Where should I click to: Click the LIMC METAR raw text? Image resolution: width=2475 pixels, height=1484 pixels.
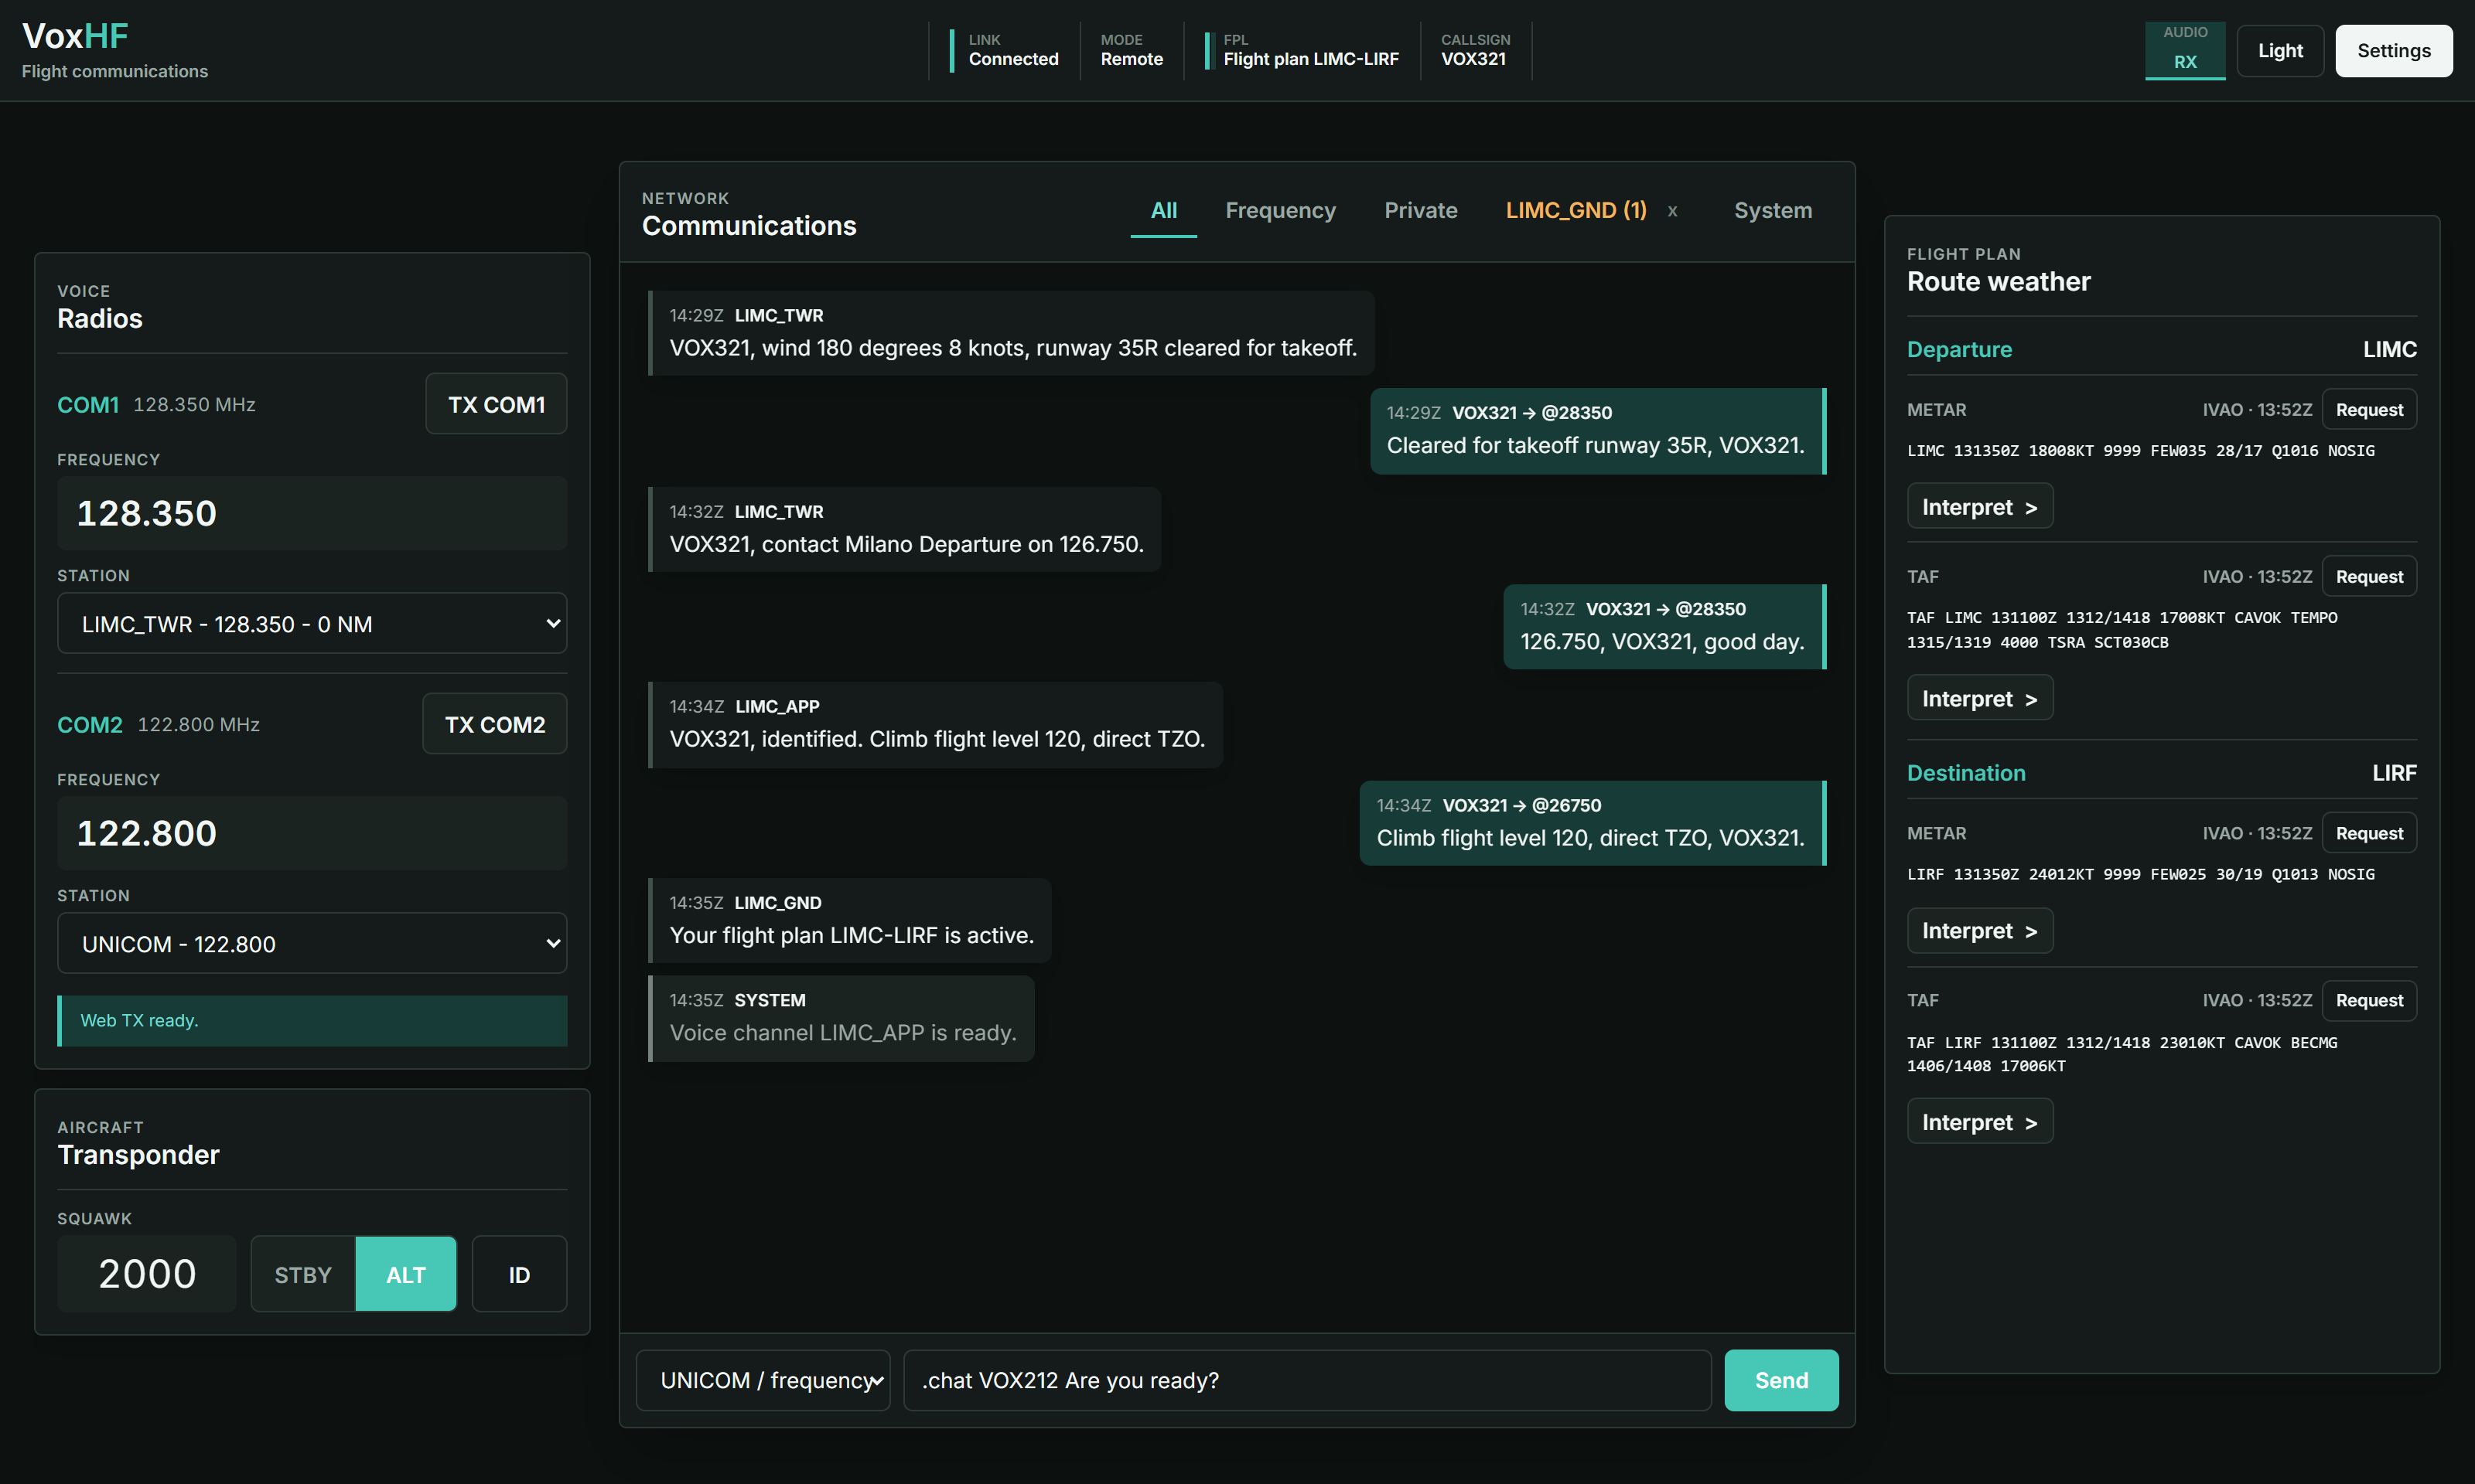pyautogui.click(x=2140, y=451)
